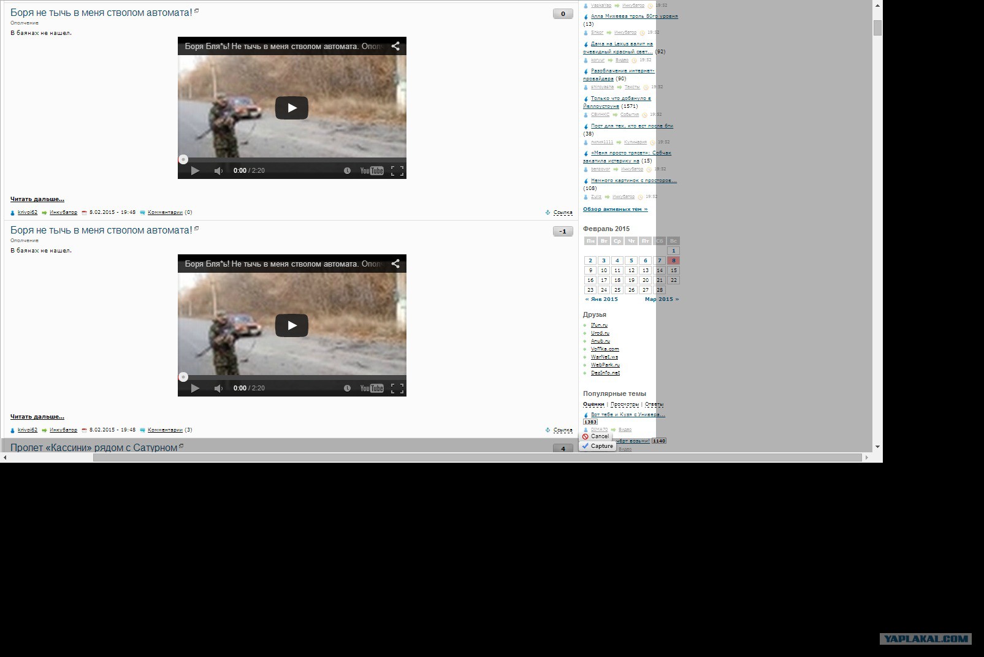
Task: Open topic 'Только что добануло в Йеллоустоуне'
Action: coord(617,102)
